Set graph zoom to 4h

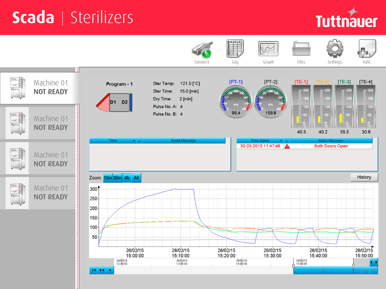(x=127, y=178)
